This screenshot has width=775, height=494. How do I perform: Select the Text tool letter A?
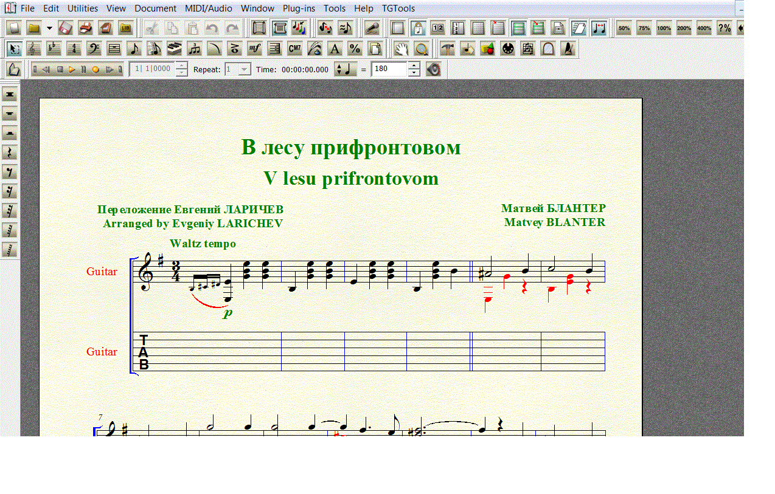point(335,49)
